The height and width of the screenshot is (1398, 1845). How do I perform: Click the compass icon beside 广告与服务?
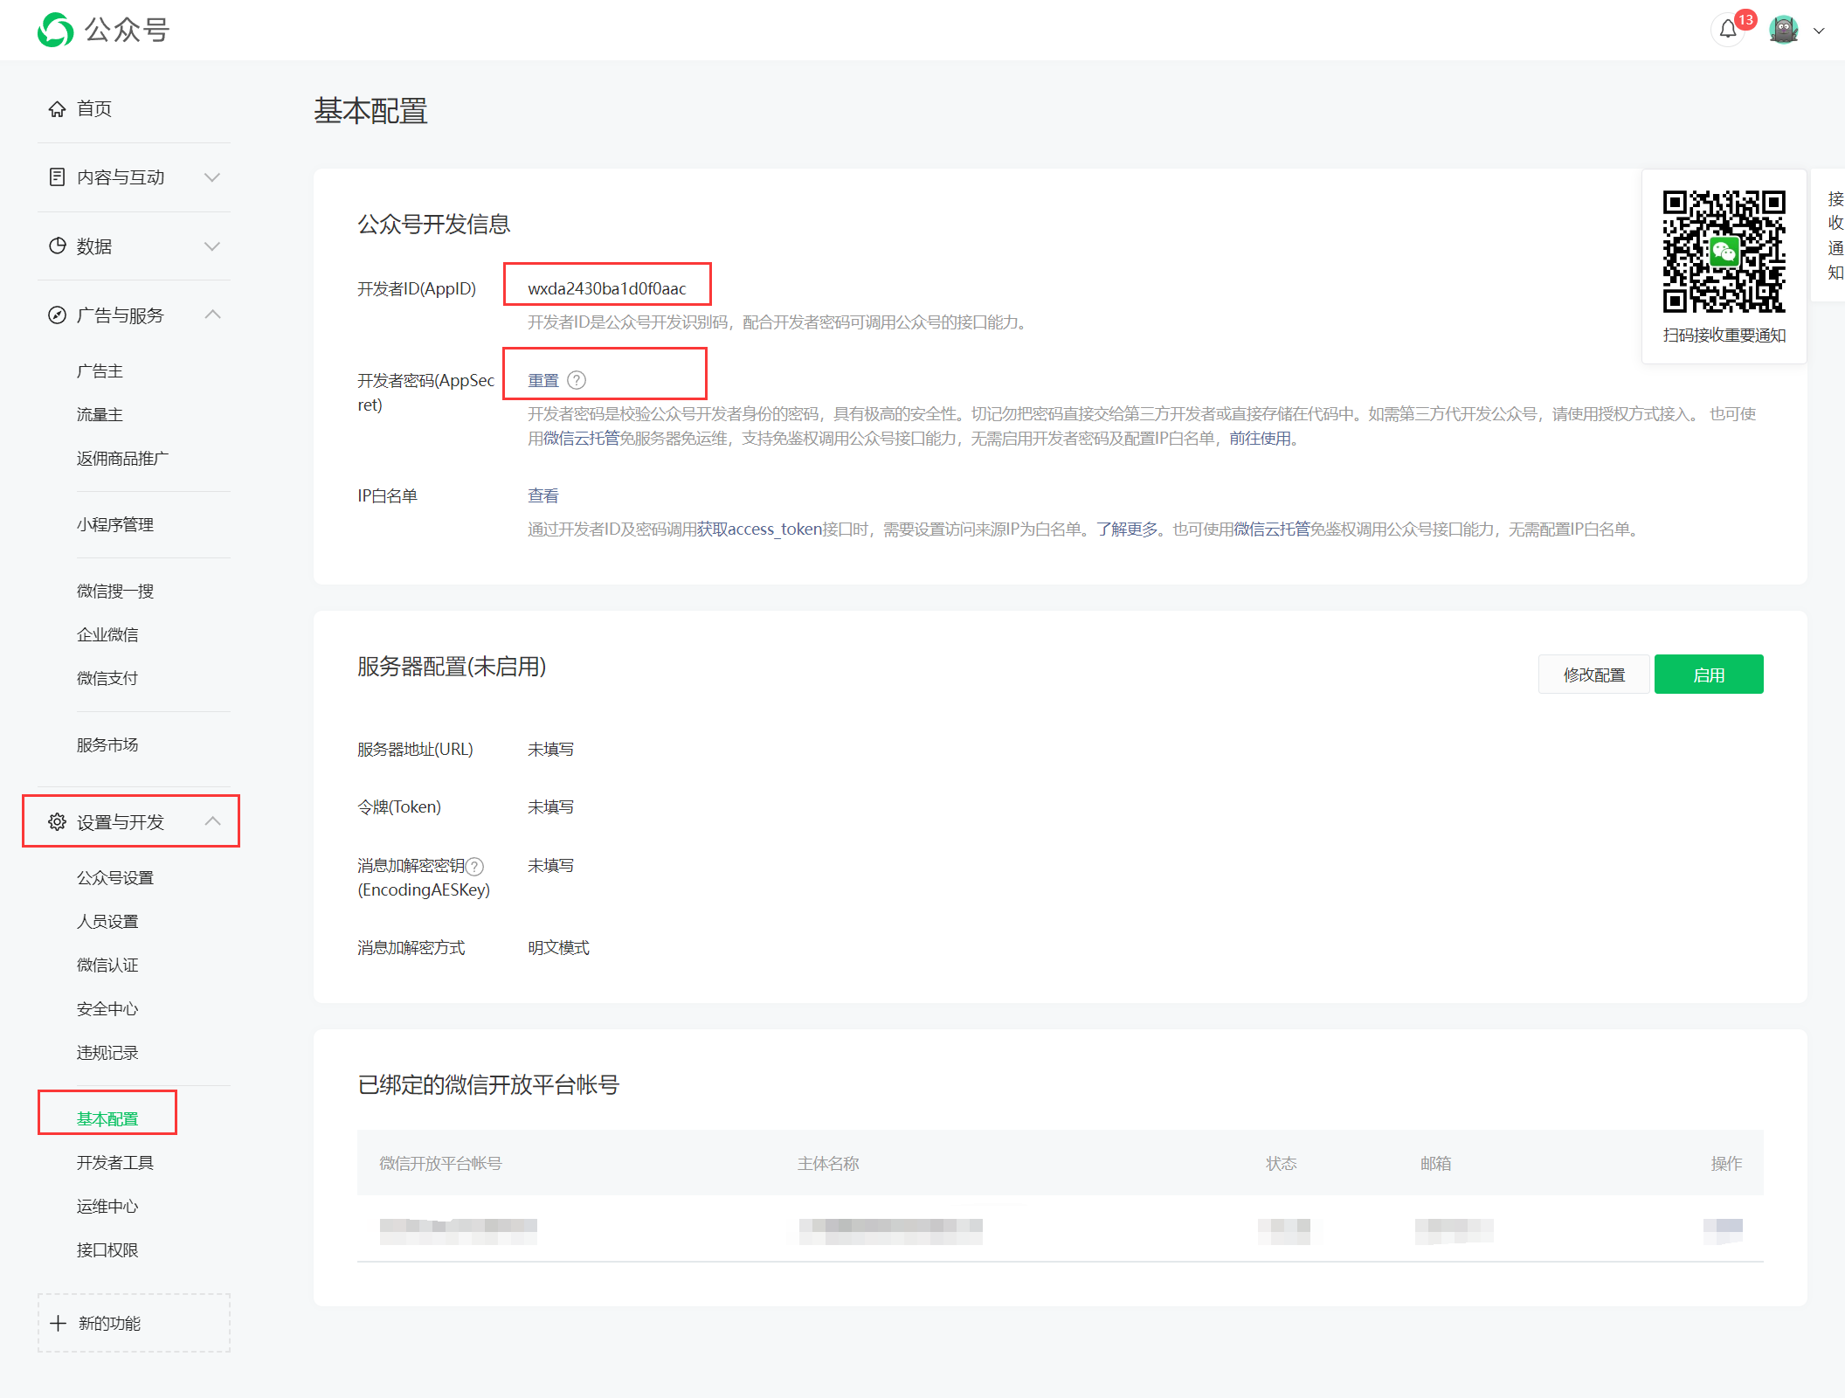pyautogui.click(x=57, y=315)
